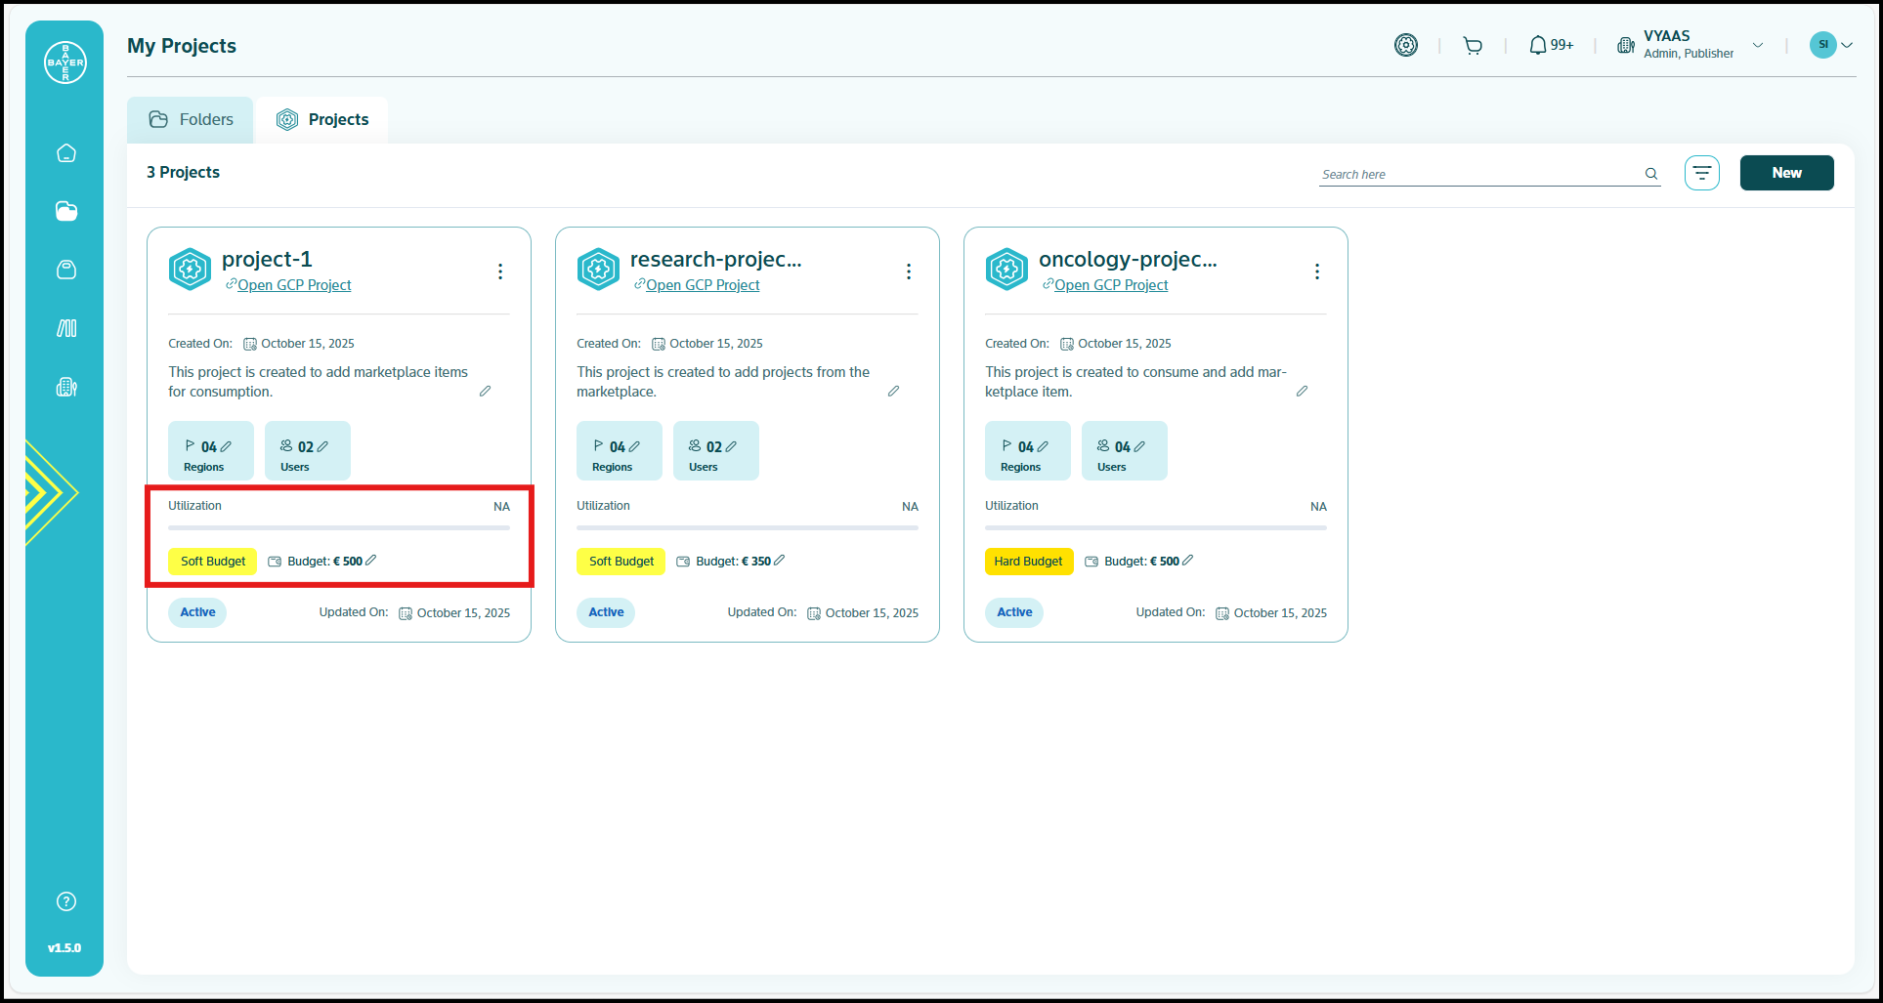Open the notifications bell icon
Image resolution: width=1883 pixels, height=1003 pixels.
point(1538,46)
